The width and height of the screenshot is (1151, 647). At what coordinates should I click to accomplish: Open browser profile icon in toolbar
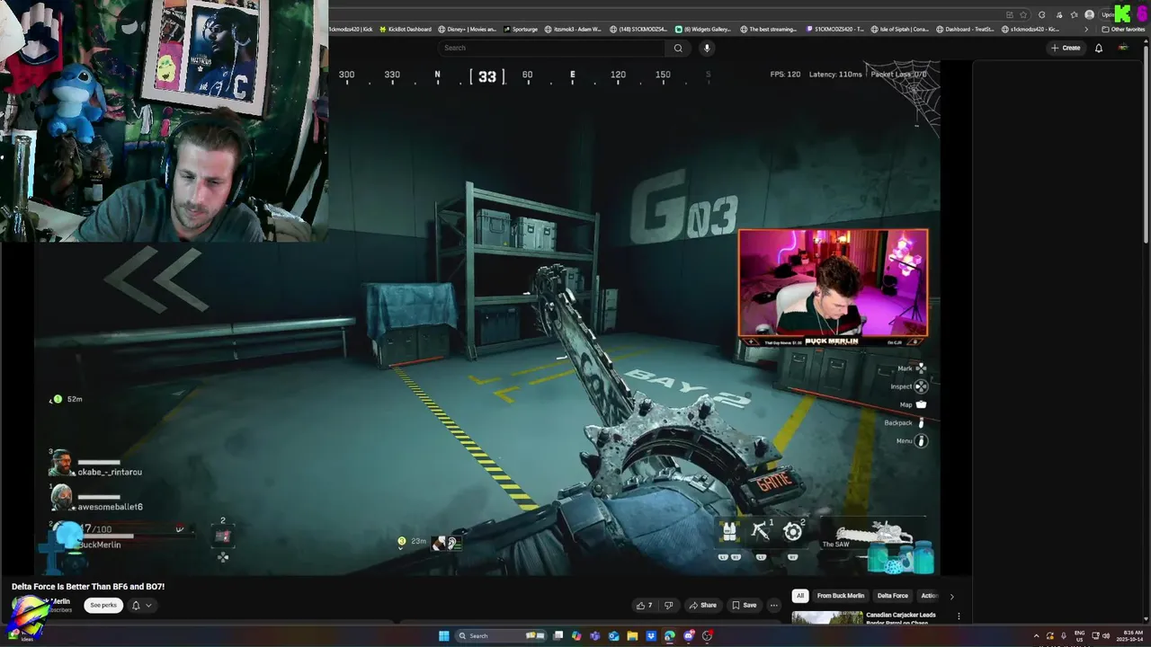(1090, 14)
